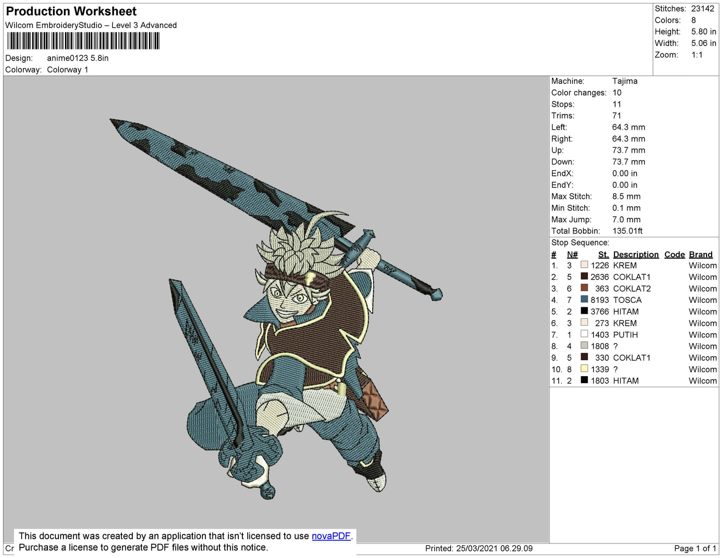Screen dimensions: 722x558
Task: Click the printed date '25/03/2021 06.29.09'
Action: coord(494,548)
